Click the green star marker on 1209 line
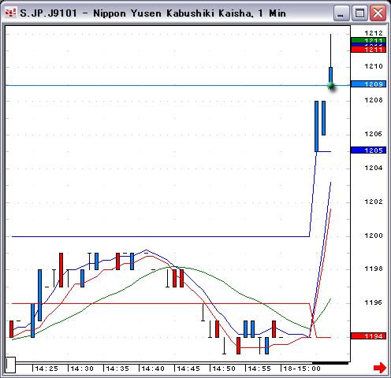 331,86
